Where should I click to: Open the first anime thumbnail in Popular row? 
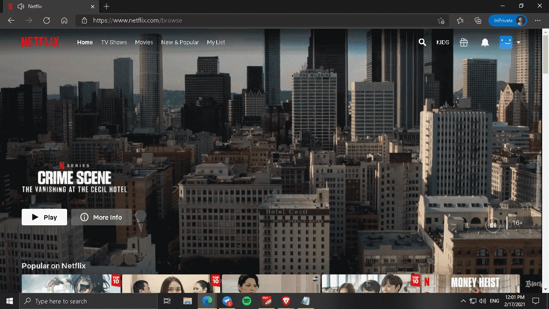pos(71,284)
